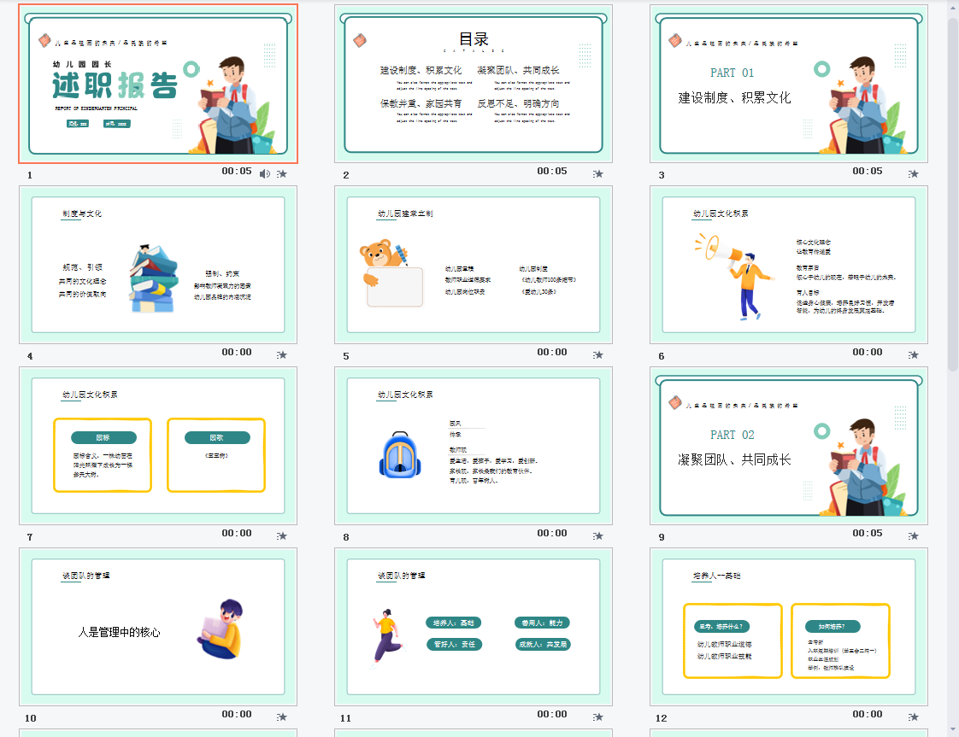Click the transition star icon under slide 8

coord(597,536)
